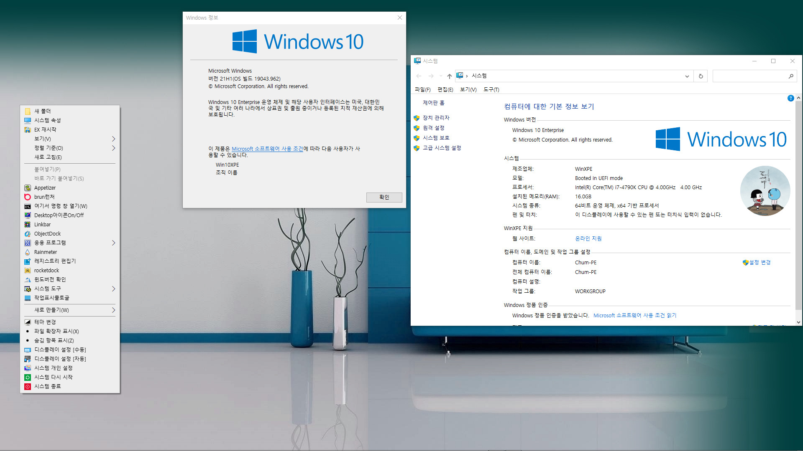Launch Appetizer via its icon

(28, 188)
